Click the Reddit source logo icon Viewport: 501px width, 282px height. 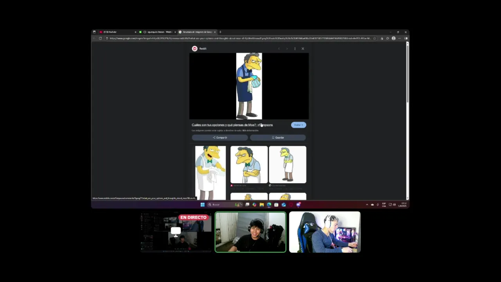195,49
